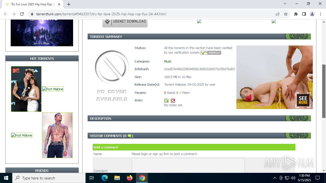
Task: Open the purple forest poster in sidebar
Action: 42,33
